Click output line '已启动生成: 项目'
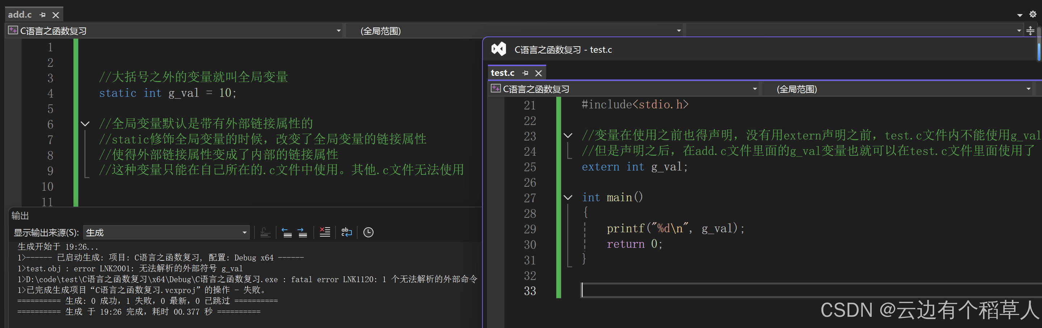This screenshot has height=328, width=1042. coord(161,258)
